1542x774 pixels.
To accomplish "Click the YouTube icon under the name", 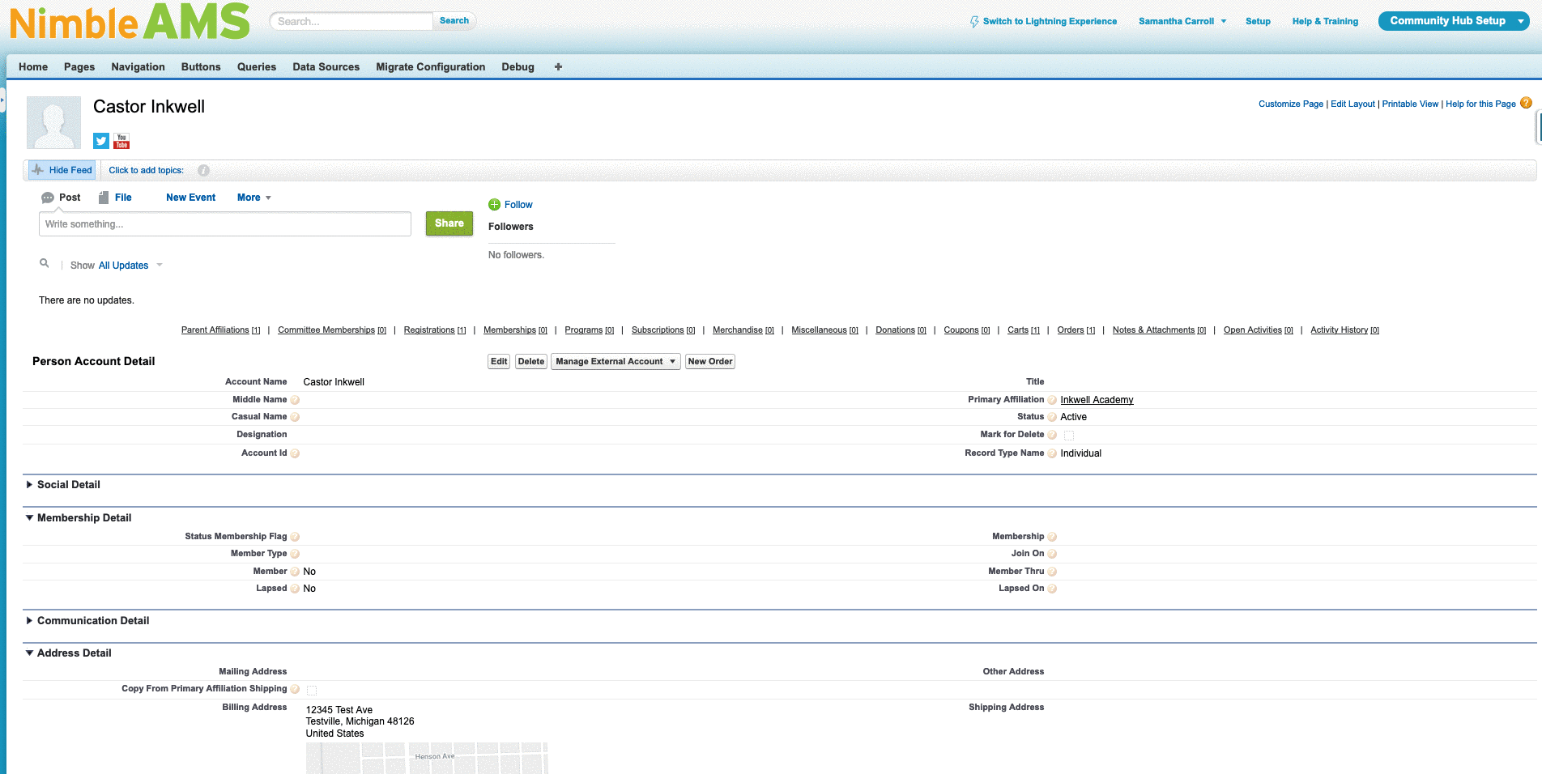I will pos(121,141).
